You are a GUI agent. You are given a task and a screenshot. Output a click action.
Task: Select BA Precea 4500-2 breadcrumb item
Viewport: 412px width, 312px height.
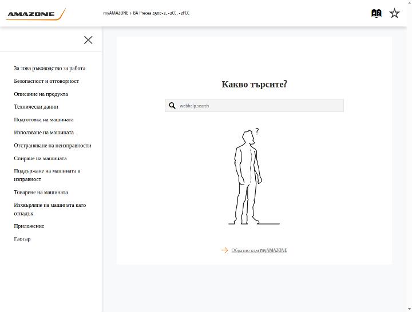click(x=161, y=13)
